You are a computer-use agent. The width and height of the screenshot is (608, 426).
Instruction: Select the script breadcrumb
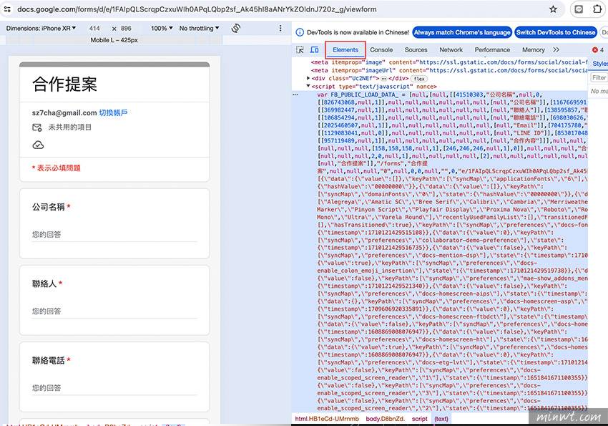point(420,419)
